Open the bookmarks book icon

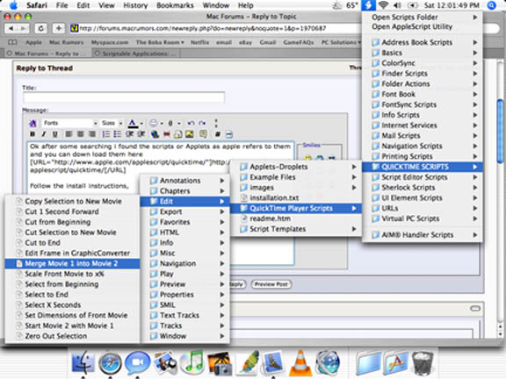12,42
